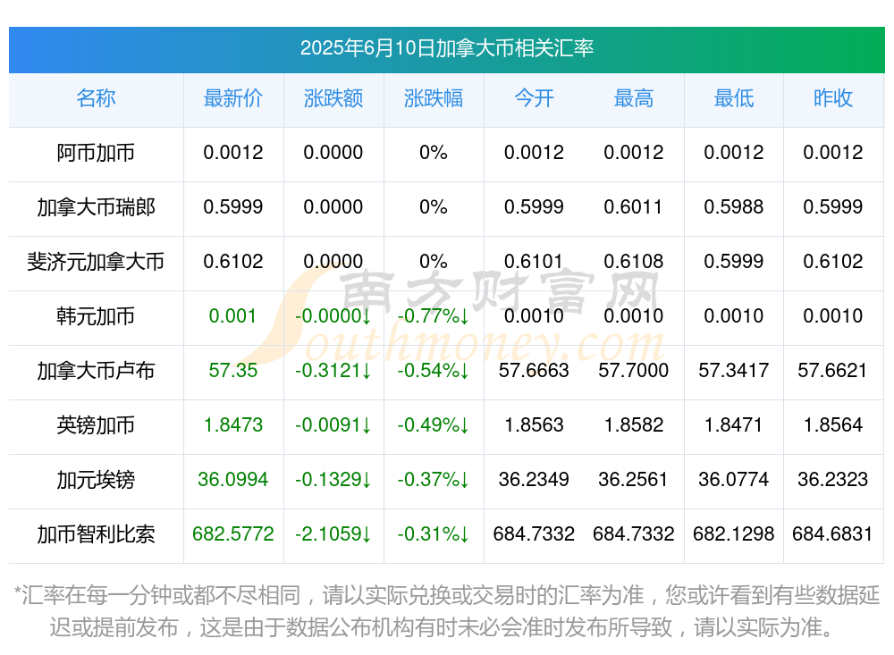This screenshot has height=655, width=894.
Task: Click low value 57.3417
Action: point(734,371)
